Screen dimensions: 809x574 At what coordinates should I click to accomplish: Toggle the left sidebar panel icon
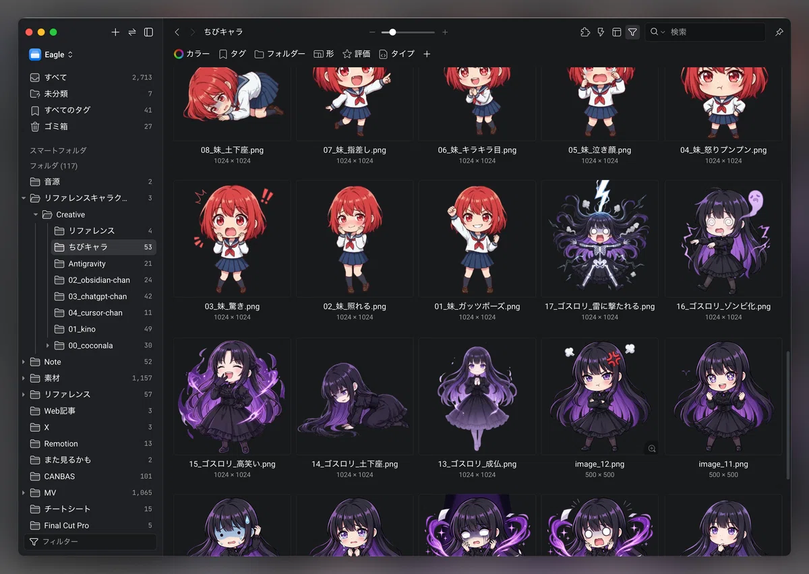pos(149,32)
